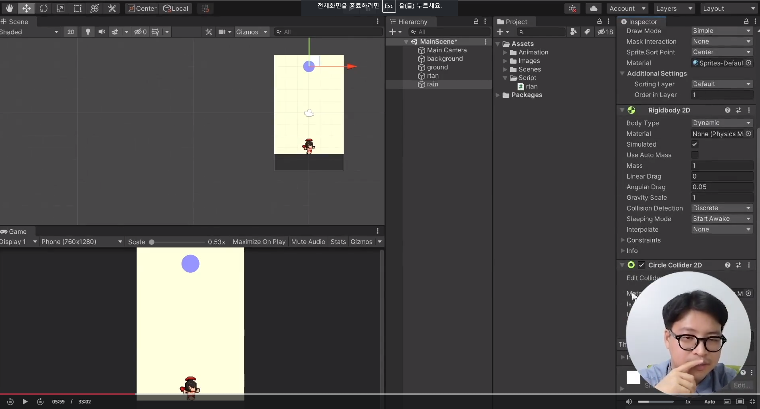
Task: Show Stats in Game view
Action: pyautogui.click(x=338, y=242)
